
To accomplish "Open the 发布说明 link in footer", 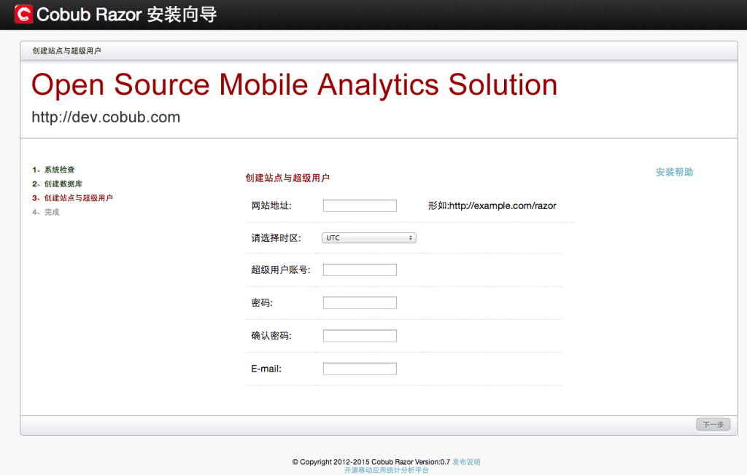I will click(466, 462).
